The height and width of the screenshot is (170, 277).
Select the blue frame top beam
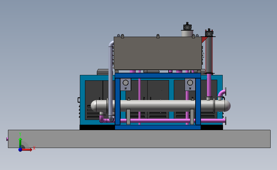coord(158,76)
